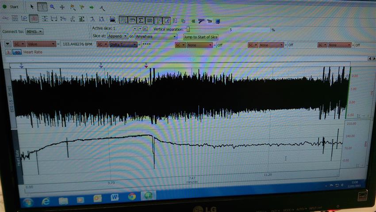The width and height of the screenshot is (376, 212).
Task: Click the green rewind arrows icon
Action: 193,20
